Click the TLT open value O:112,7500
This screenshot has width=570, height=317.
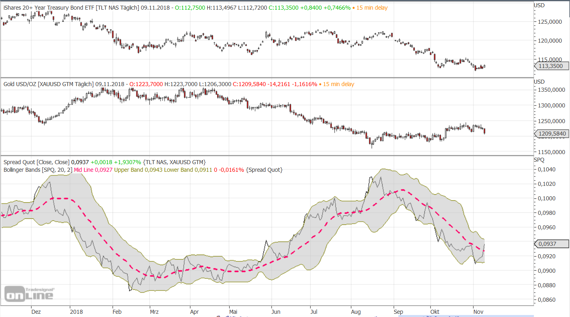[190, 8]
